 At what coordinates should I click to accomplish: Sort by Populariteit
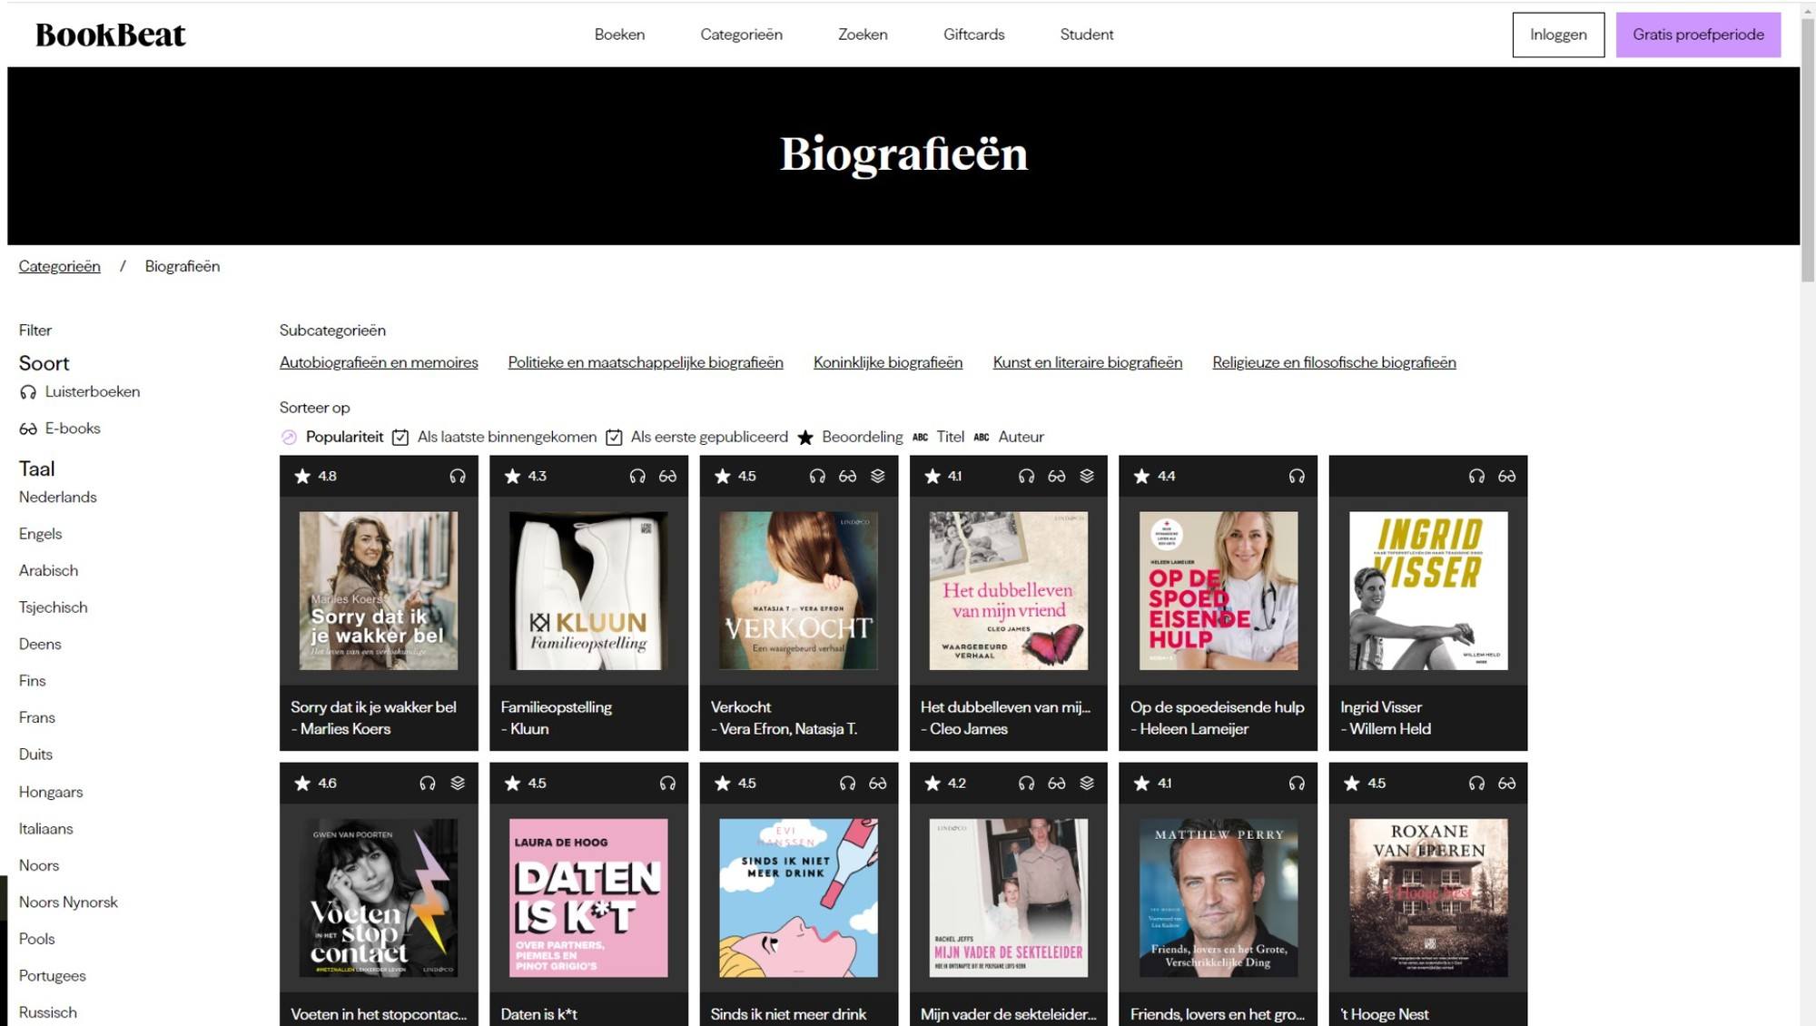[344, 437]
